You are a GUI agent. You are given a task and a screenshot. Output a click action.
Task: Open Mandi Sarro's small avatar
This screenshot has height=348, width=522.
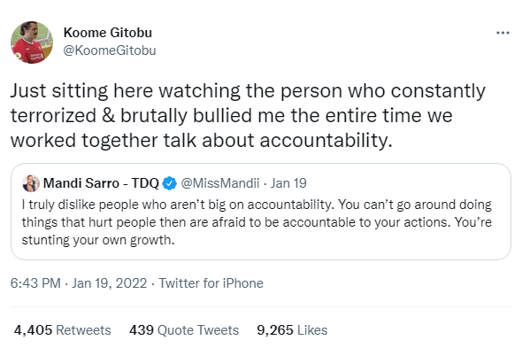pos(31,183)
